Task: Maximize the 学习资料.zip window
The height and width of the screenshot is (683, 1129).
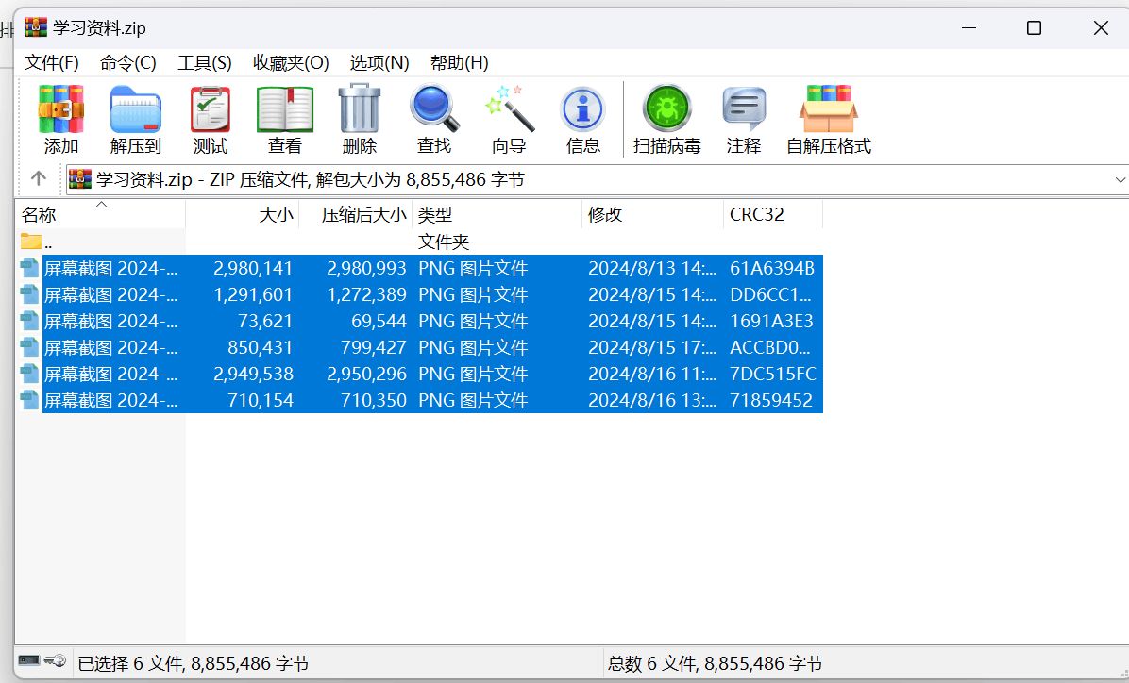Action: point(1034,28)
